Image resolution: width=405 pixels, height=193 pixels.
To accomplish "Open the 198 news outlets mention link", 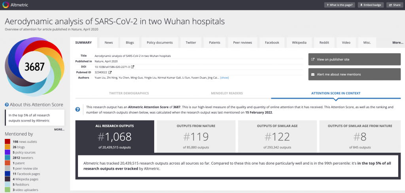I will tap(25, 142).
